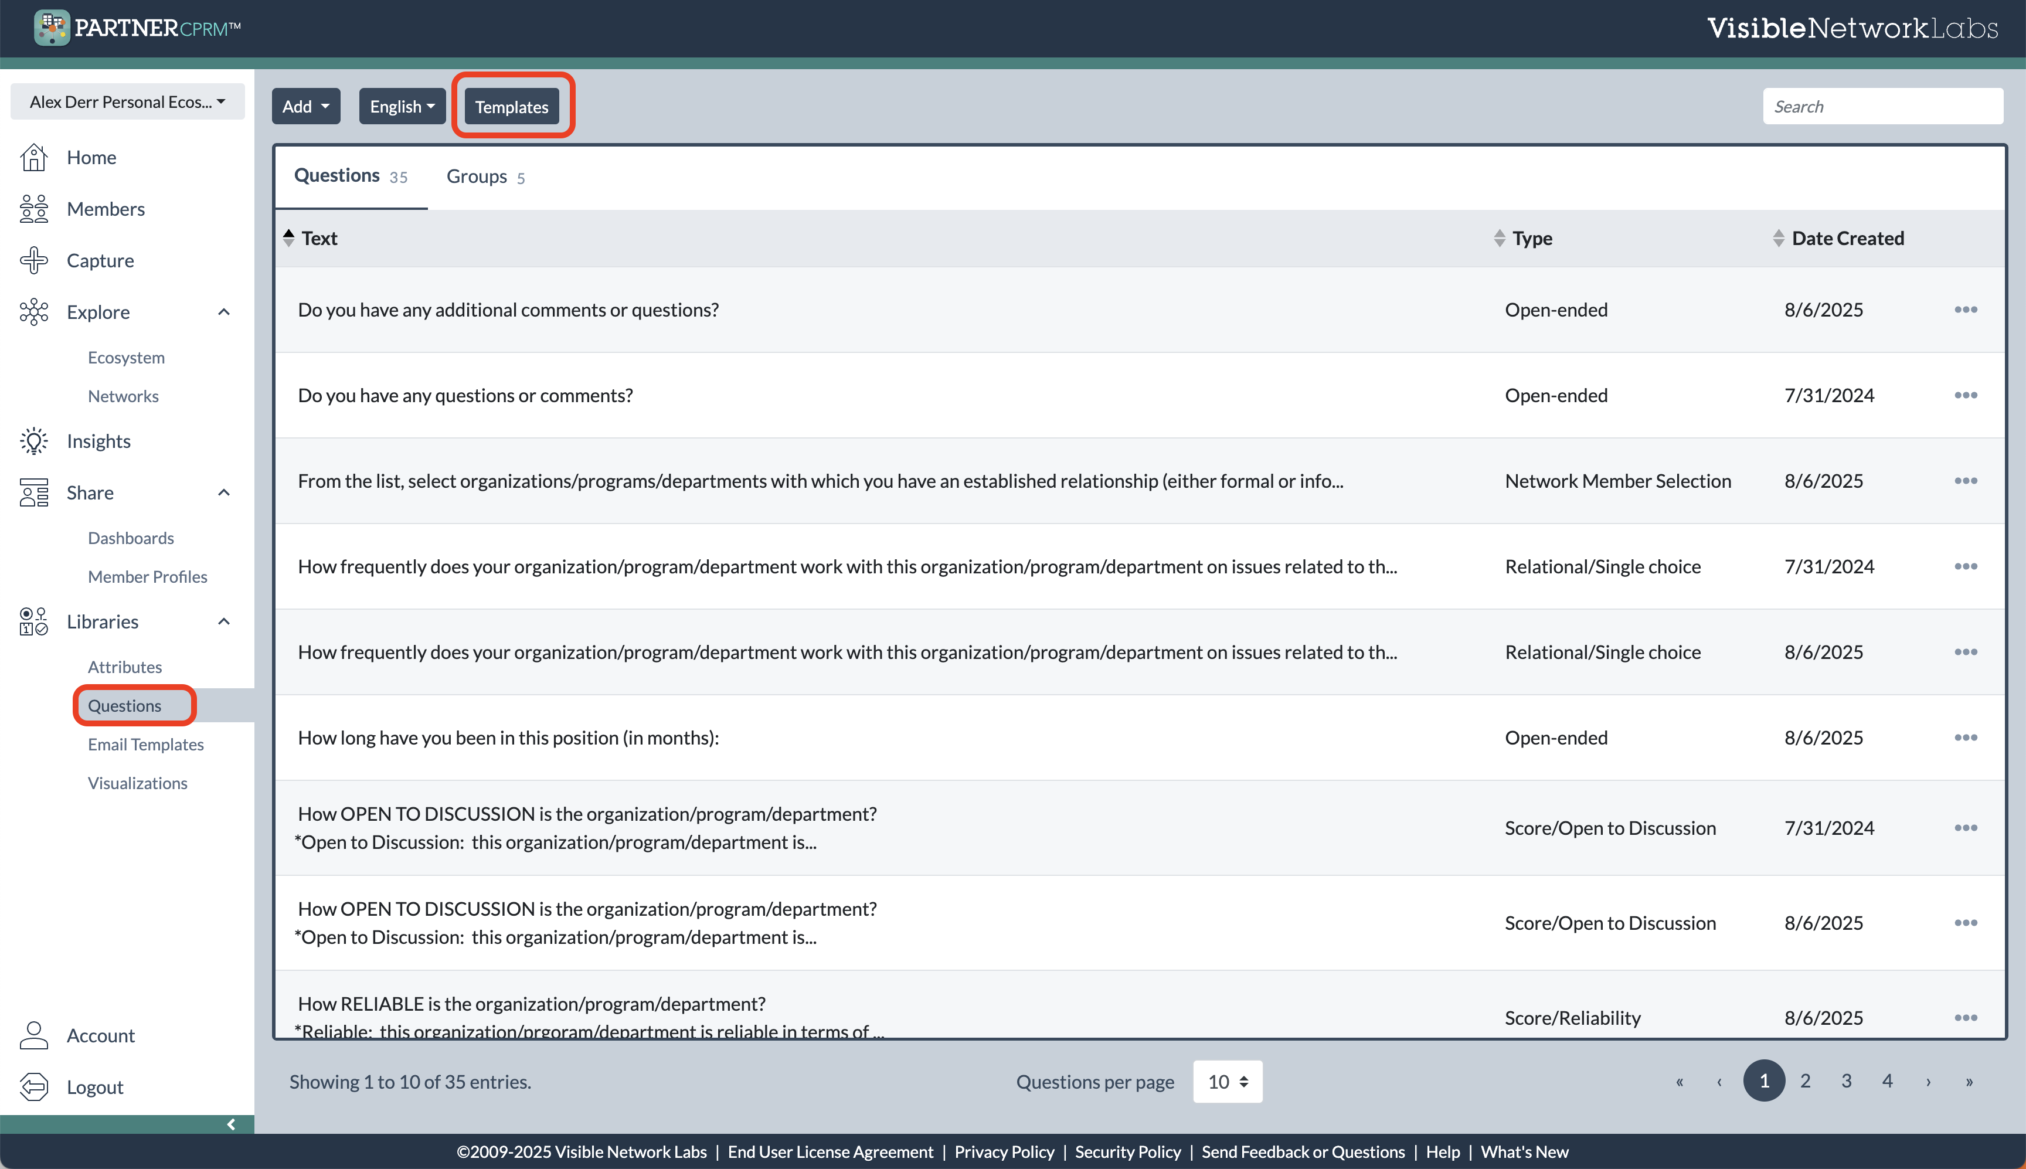Open Dashboards under Share

click(x=131, y=538)
